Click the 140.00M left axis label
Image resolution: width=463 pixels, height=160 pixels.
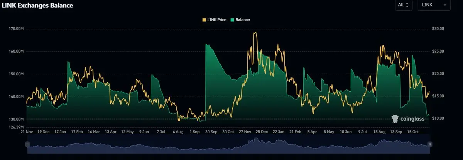[16, 96]
